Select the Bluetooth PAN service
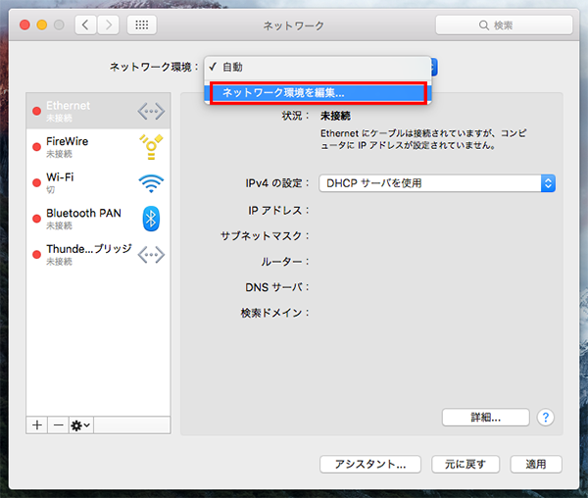Viewport: 588px width, 498px height. (98, 219)
